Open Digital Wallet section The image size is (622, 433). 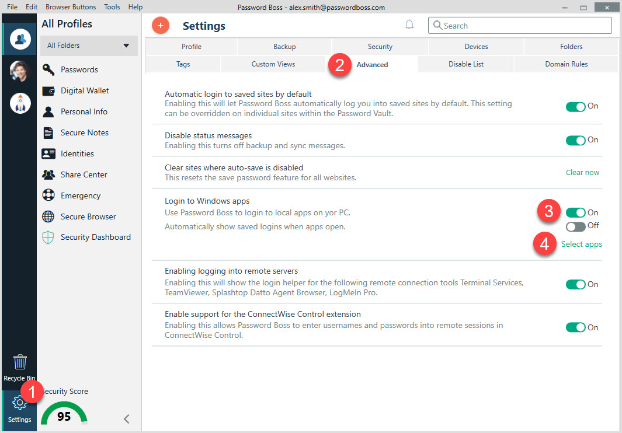coord(85,91)
